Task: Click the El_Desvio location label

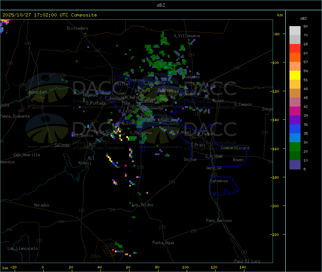Action: [83, 135]
